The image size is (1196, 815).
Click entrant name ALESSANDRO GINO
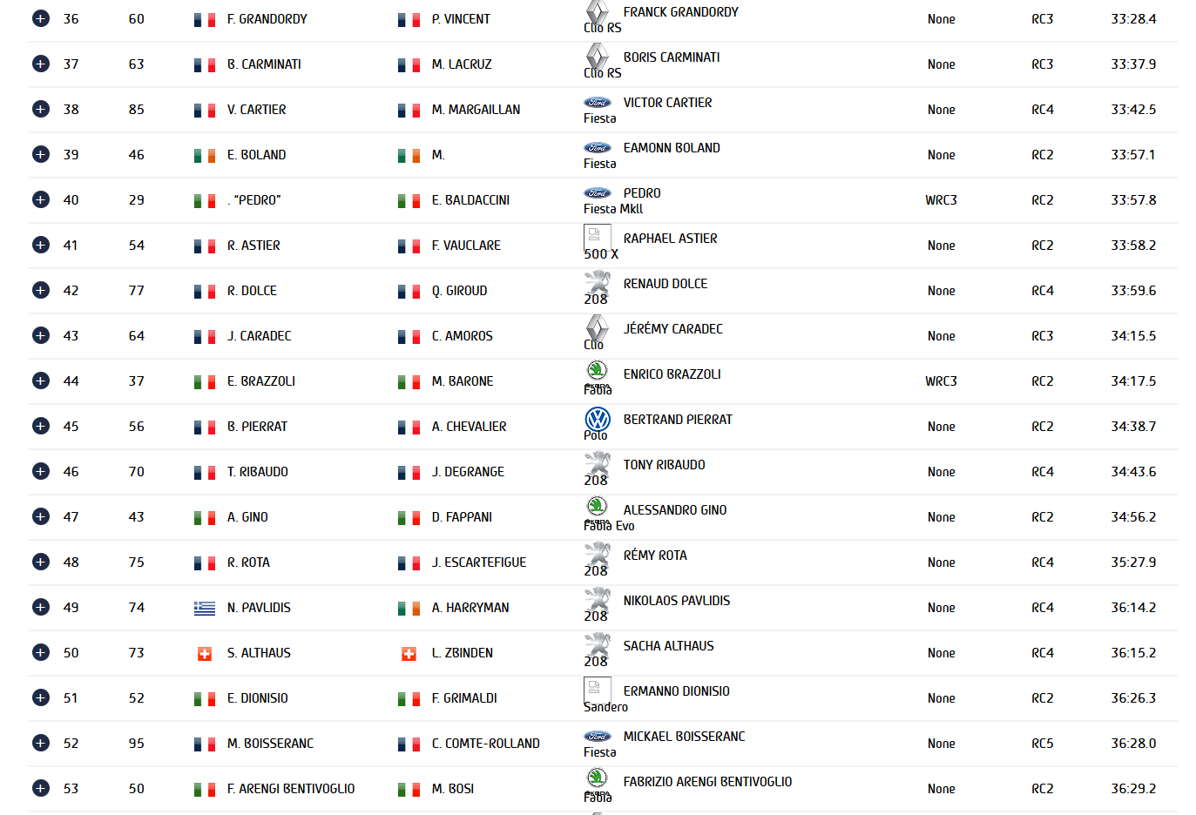click(x=674, y=510)
